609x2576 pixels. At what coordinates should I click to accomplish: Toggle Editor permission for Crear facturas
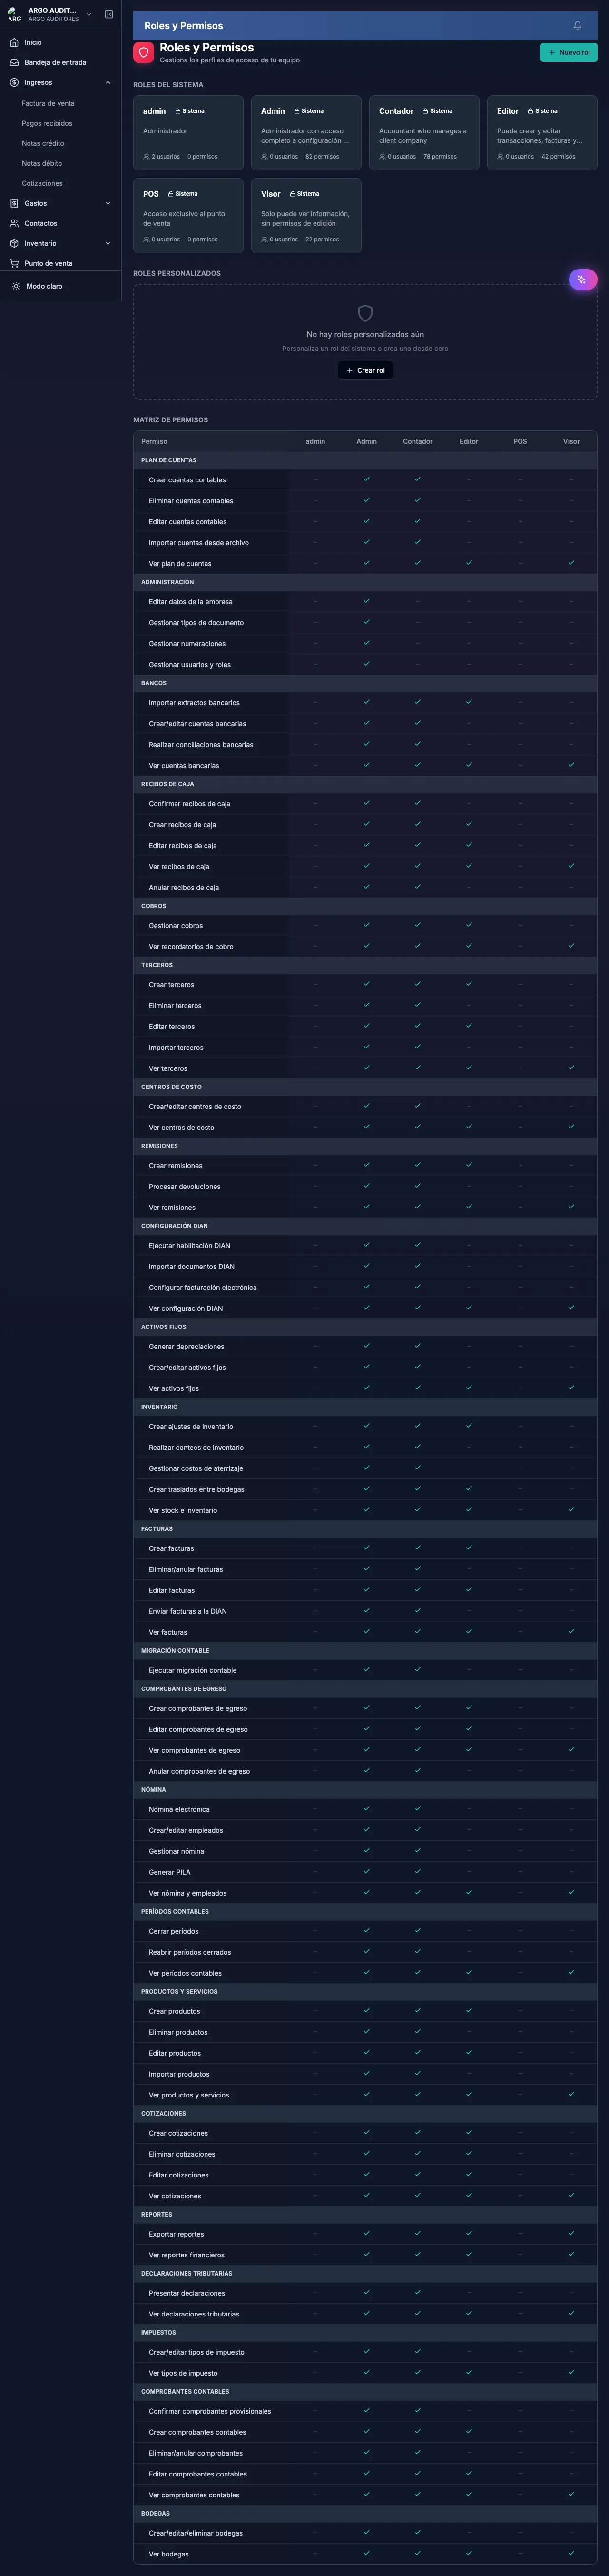pos(469,1548)
